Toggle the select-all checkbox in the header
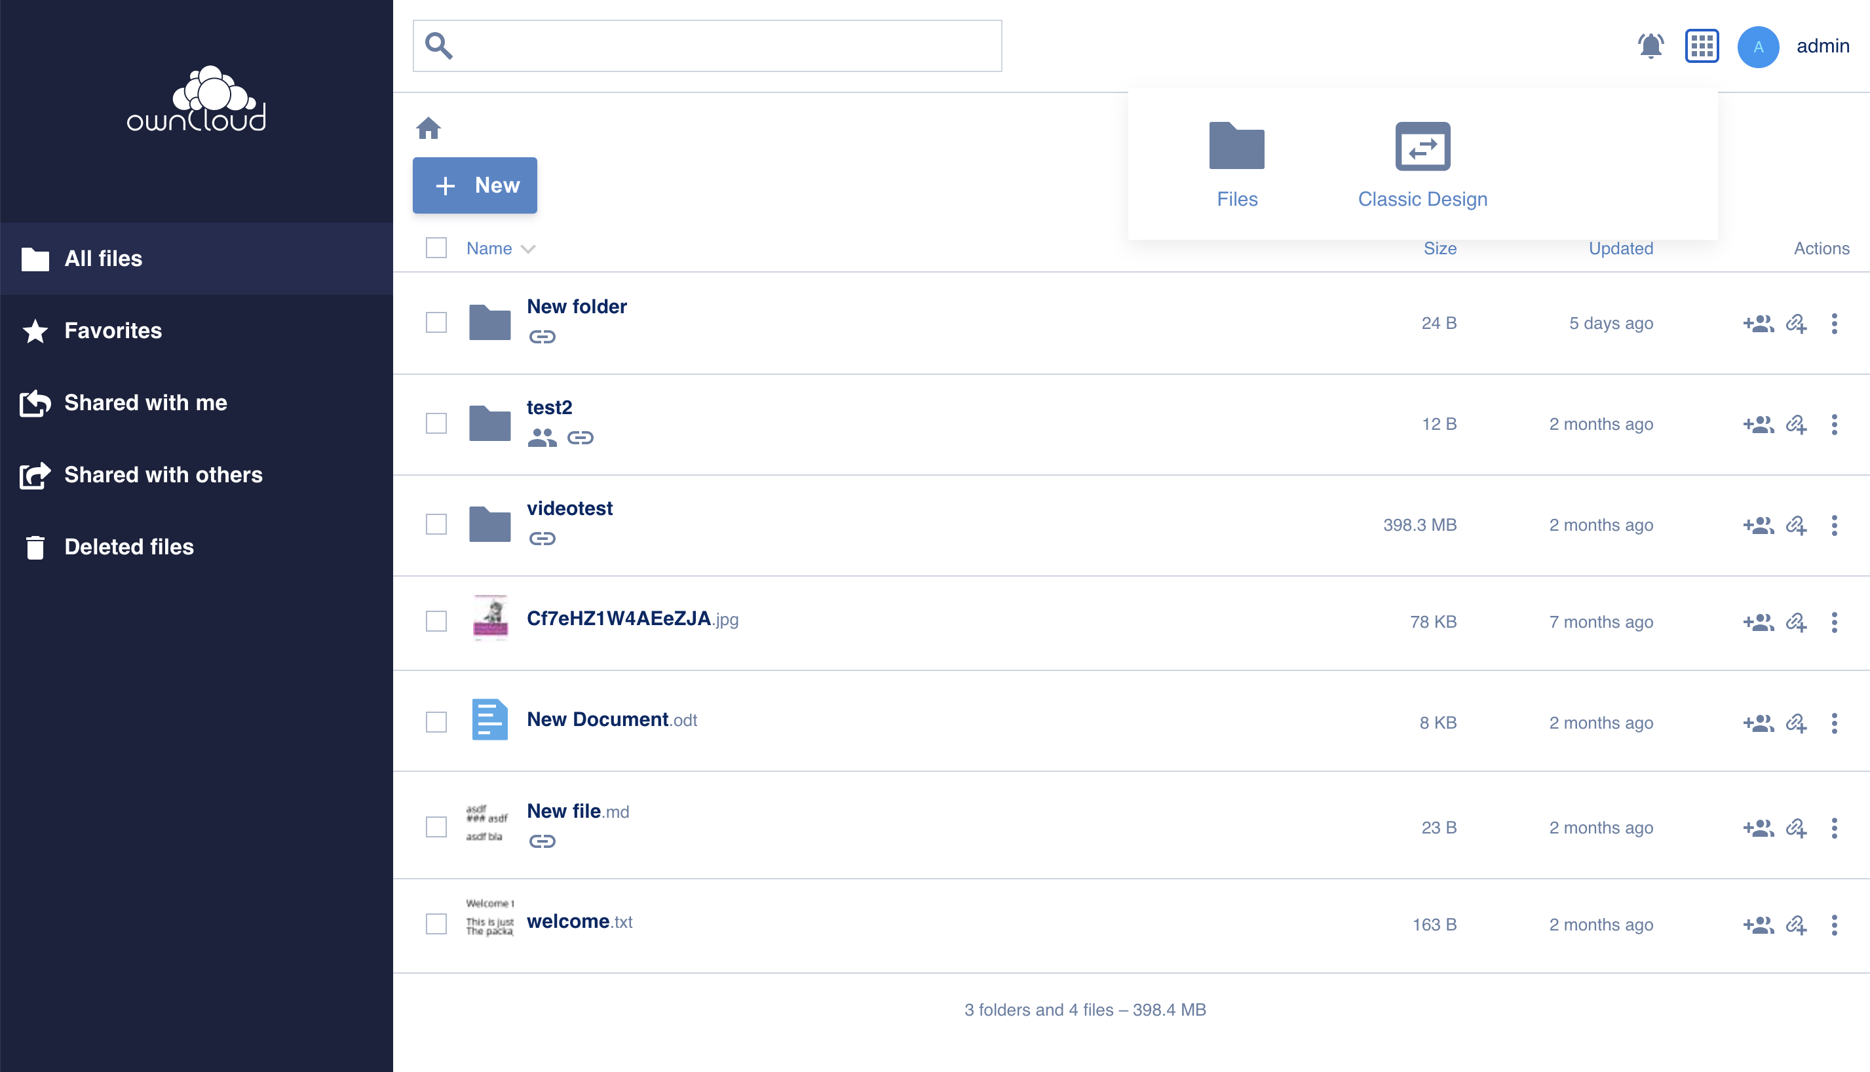The width and height of the screenshot is (1870, 1072). (x=436, y=248)
